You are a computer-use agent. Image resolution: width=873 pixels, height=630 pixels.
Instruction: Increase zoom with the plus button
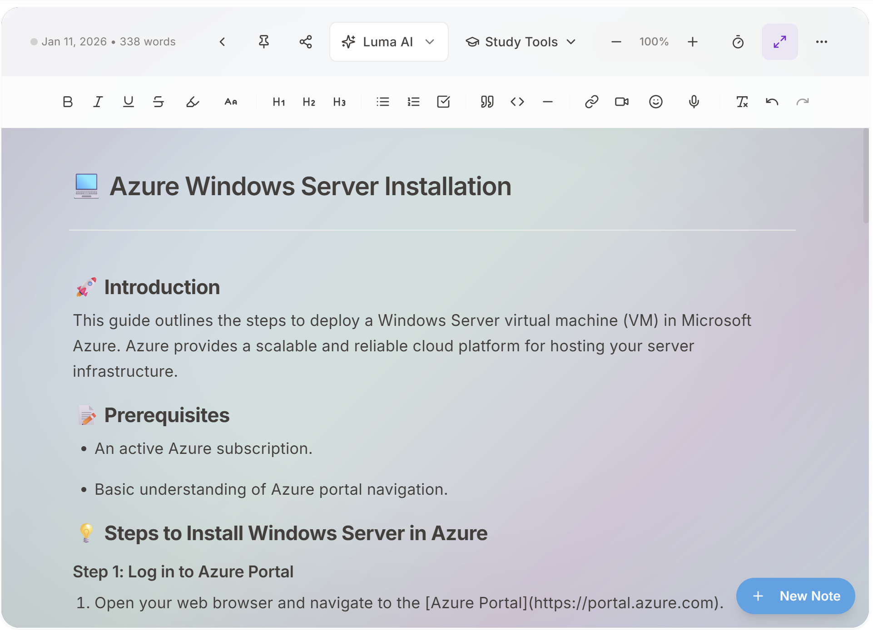tap(692, 42)
